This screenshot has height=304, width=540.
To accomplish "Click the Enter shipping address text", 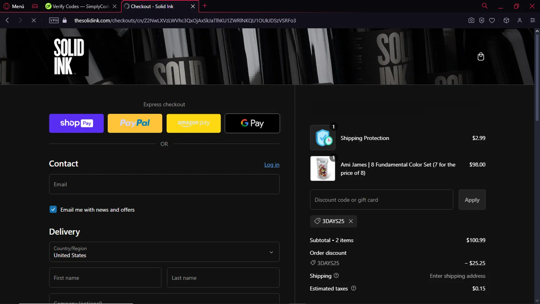I will 458,276.
